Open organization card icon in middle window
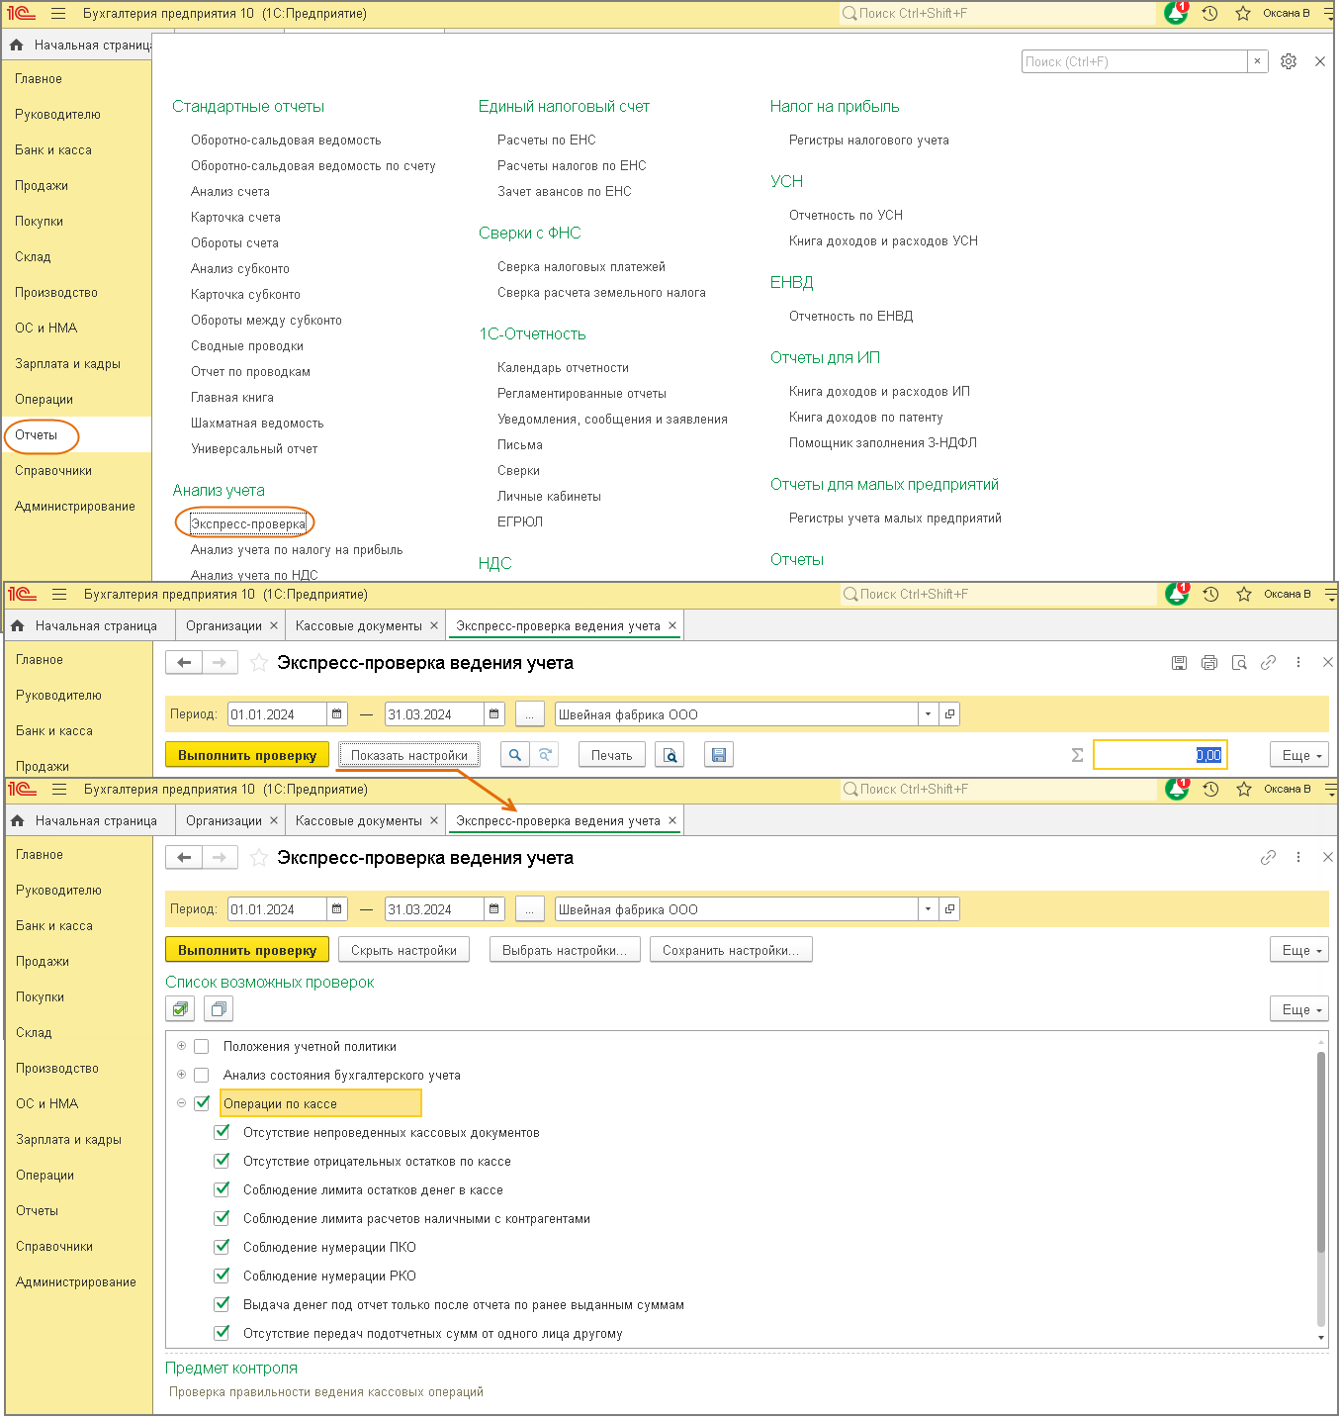The height and width of the screenshot is (1419, 1340). 949,714
